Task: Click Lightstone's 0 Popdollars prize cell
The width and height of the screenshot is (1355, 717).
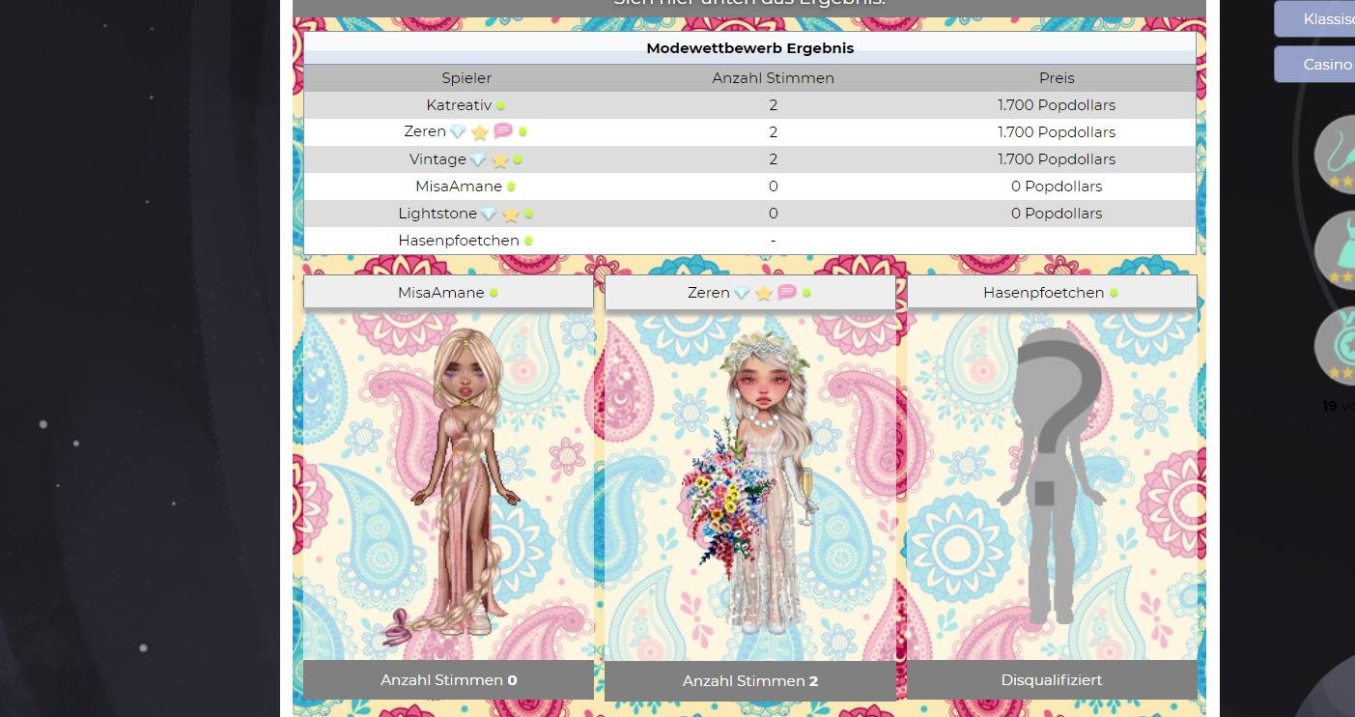Action: click(1057, 214)
